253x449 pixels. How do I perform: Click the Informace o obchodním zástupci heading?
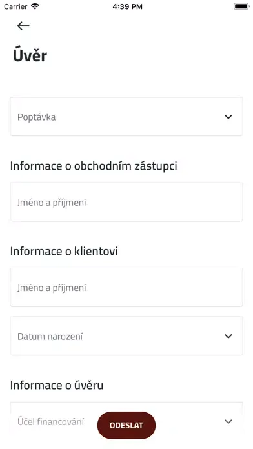point(94,166)
